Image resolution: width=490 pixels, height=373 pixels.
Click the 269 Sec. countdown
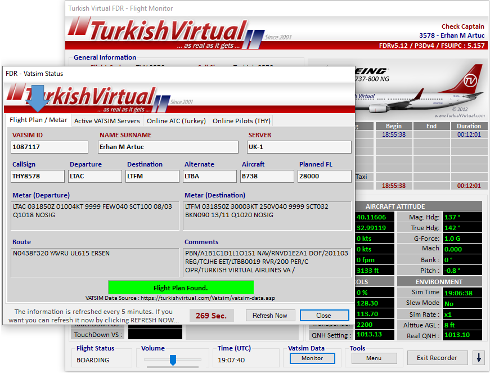[x=212, y=316]
